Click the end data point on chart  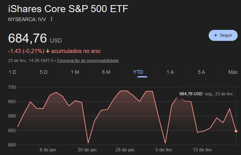236,131
